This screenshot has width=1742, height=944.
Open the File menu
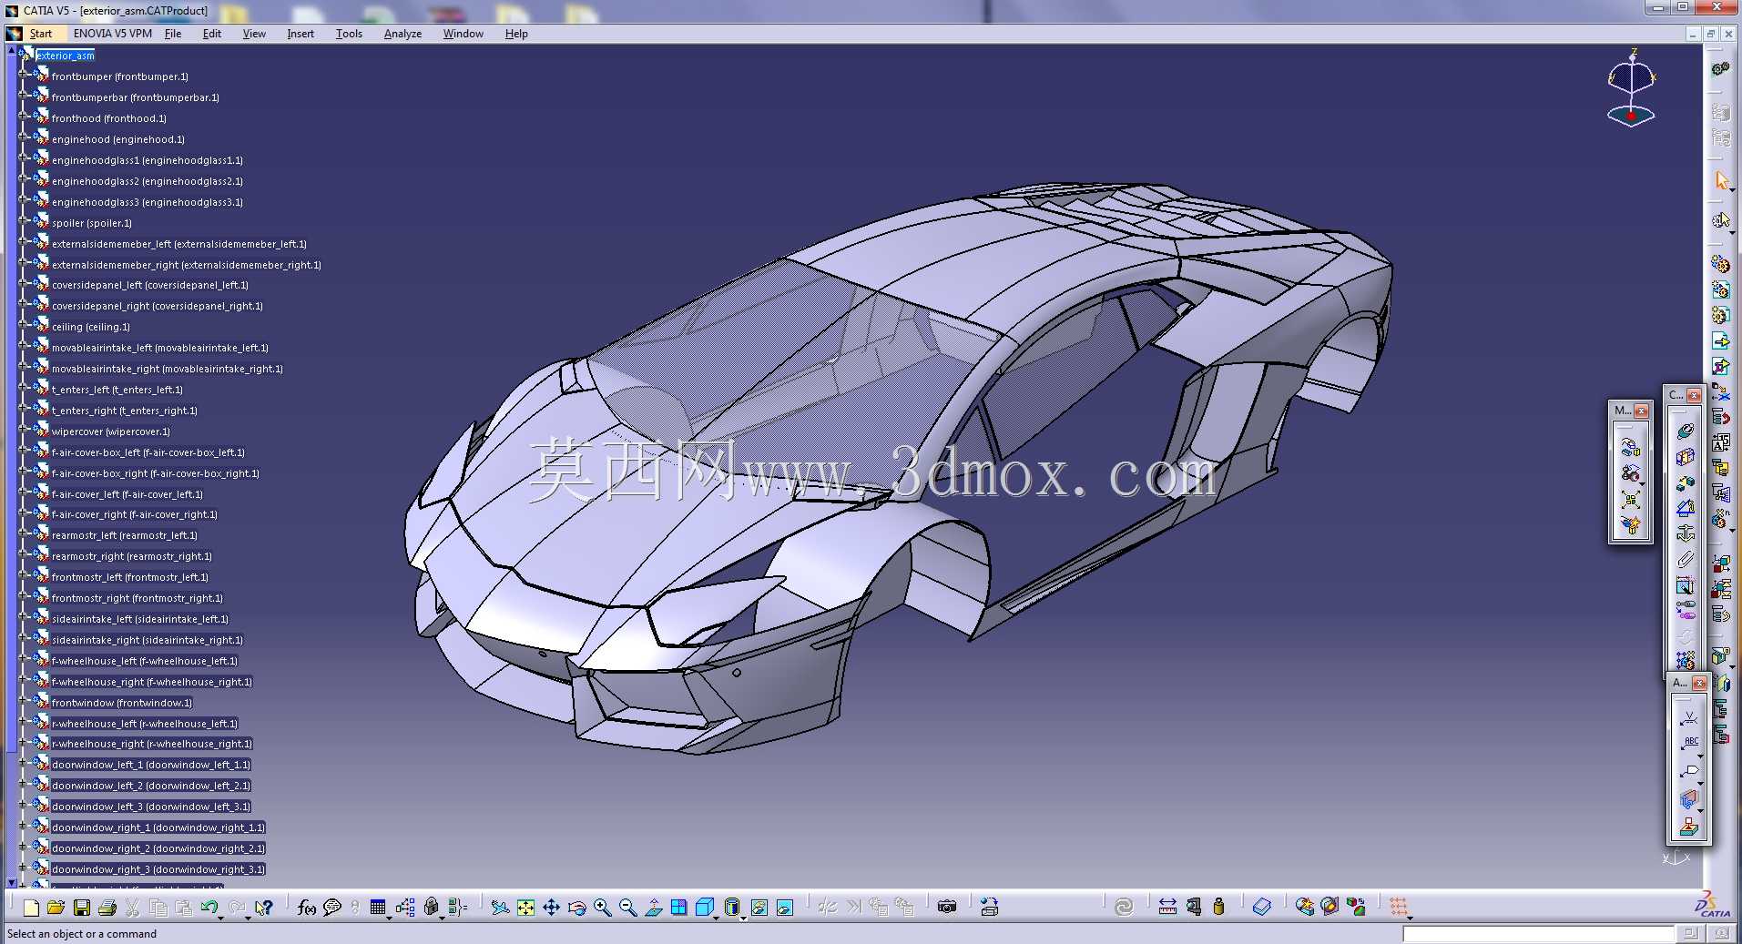pos(173,34)
